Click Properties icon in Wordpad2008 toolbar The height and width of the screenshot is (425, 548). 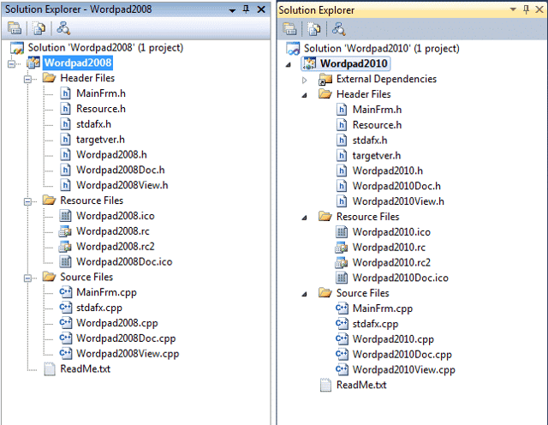(15, 28)
